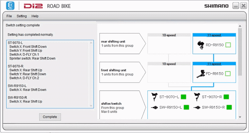Click the green SW-R9150-R status square
The height and width of the screenshot is (133, 249).
(x=229, y=107)
